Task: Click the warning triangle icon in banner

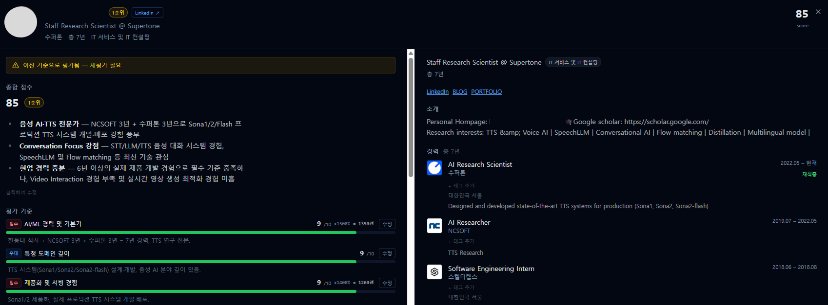Action: (x=16, y=65)
